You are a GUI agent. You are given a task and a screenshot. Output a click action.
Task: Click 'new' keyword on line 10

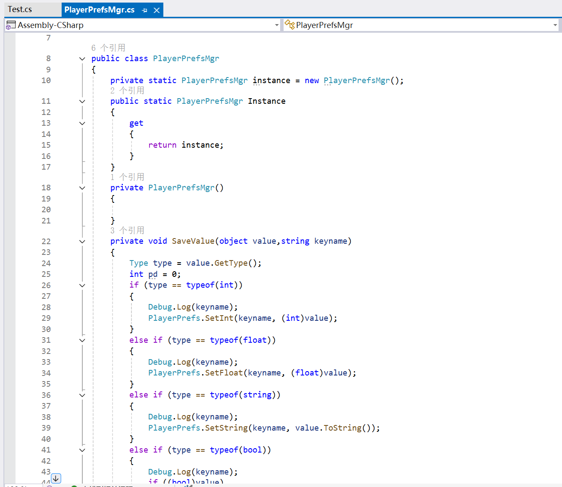coord(312,81)
